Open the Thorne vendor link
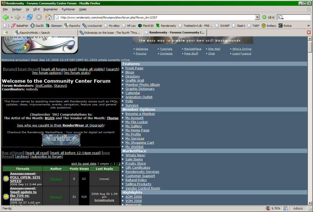 point(112,118)
